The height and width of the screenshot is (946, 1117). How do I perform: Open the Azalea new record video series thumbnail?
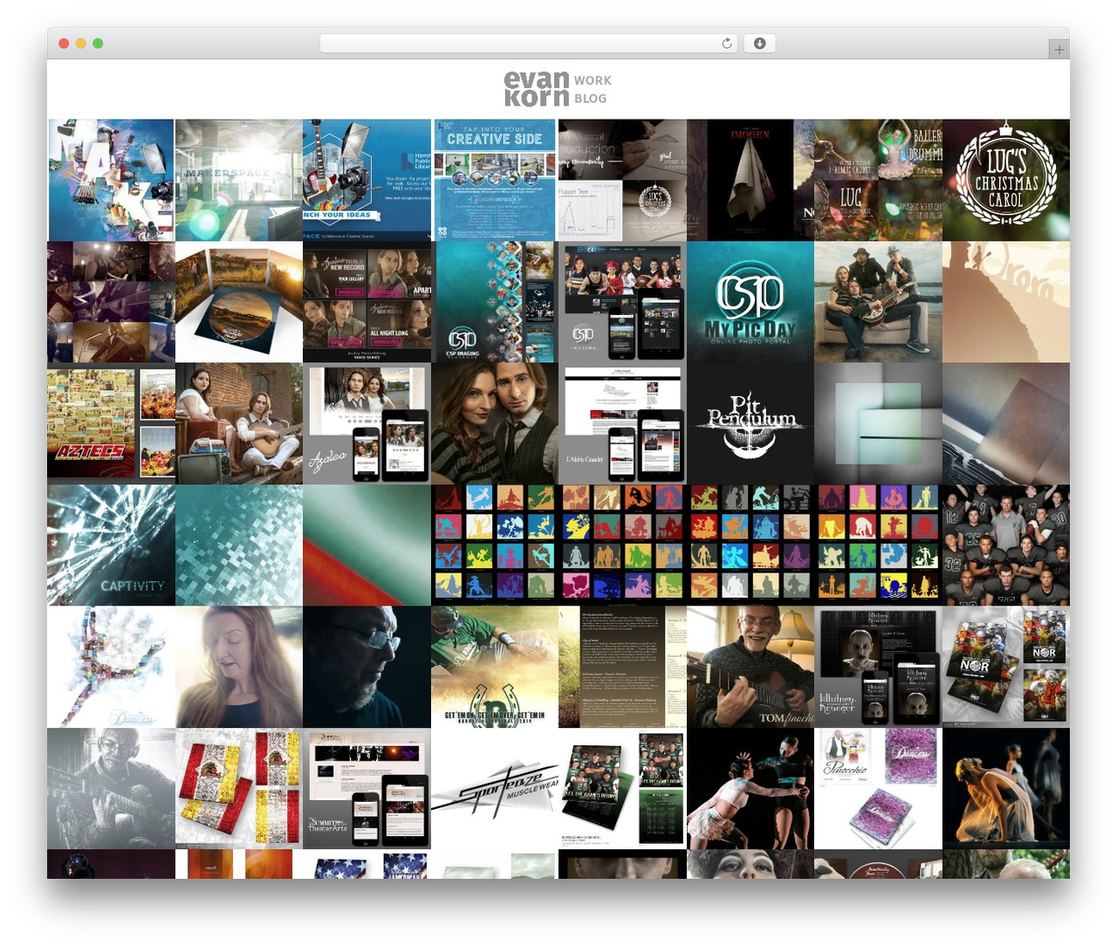(367, 302)
